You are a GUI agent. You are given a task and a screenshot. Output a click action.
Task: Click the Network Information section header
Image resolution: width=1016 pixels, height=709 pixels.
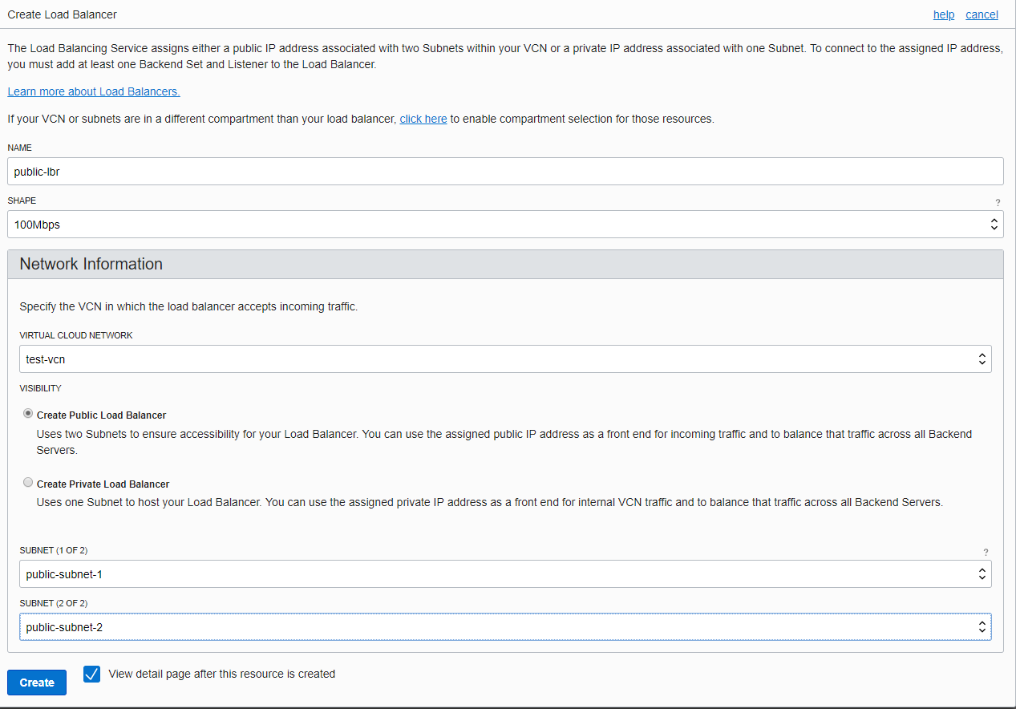point(505,264)
